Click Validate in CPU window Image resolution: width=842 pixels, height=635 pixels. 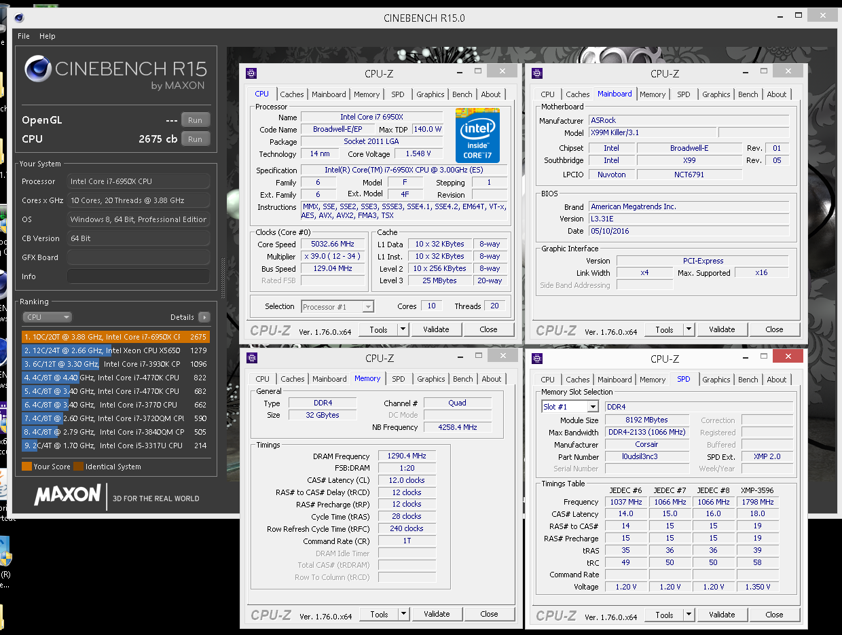click(436, 330)
